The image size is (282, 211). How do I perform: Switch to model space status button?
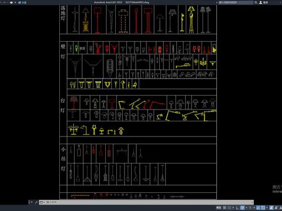(x=219, y=207)
